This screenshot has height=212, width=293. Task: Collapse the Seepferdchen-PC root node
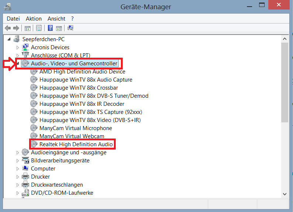9,39
